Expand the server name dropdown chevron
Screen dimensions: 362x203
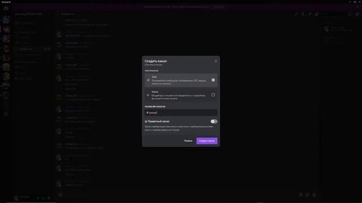(x=49, y=14)
